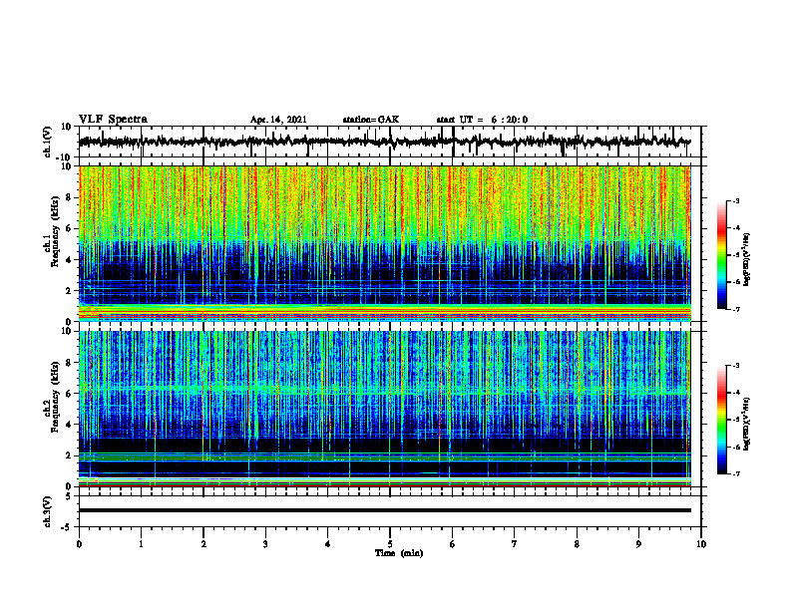Click time-axis tick label "1"
Viewport: 790px width, 610px height.
[141, 544]
